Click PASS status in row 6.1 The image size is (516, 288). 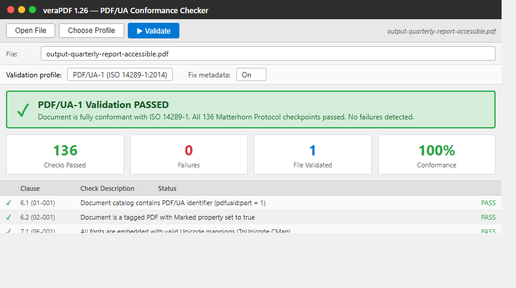click(488, 203)
